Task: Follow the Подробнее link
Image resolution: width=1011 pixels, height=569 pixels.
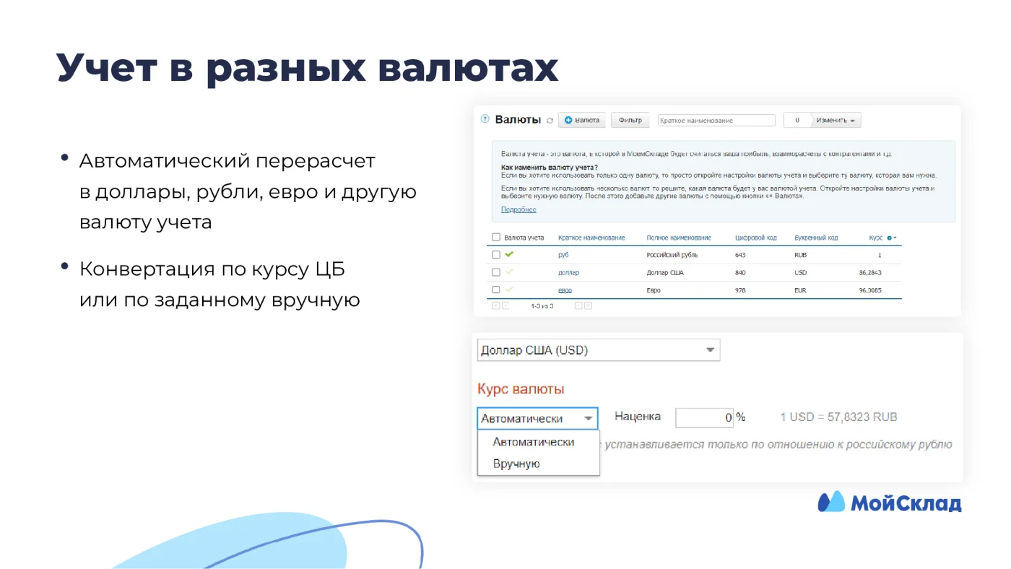Action: [x=518, y=209]
